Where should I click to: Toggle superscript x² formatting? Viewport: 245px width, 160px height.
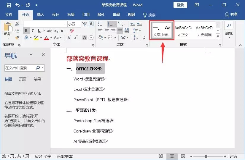[x=63, y=31]
